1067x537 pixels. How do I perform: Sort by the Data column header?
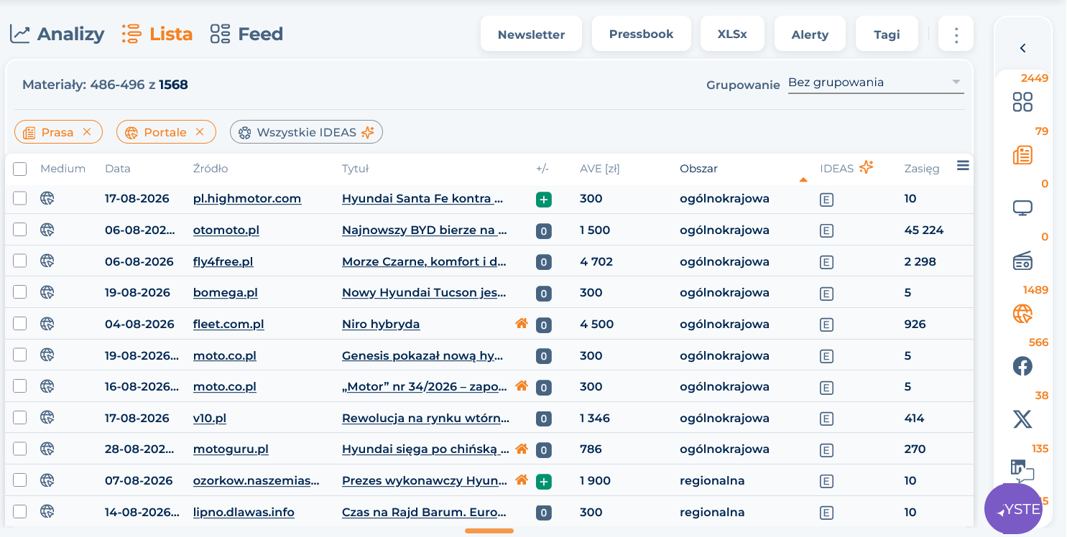tap(118, 169)
